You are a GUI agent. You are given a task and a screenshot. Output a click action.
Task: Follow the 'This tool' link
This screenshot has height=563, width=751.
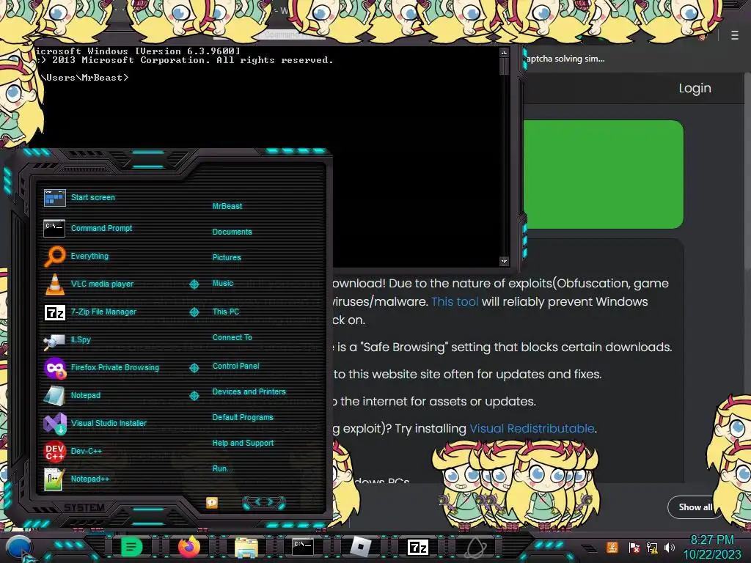point(455,301)
